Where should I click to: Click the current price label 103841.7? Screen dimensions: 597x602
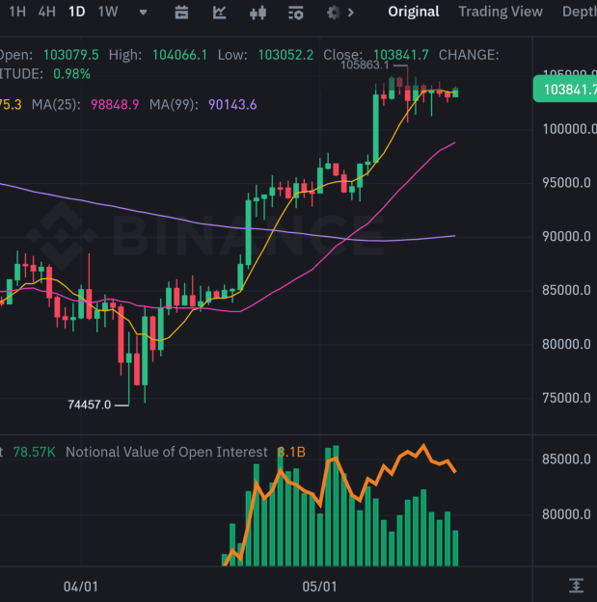(565, 89)
